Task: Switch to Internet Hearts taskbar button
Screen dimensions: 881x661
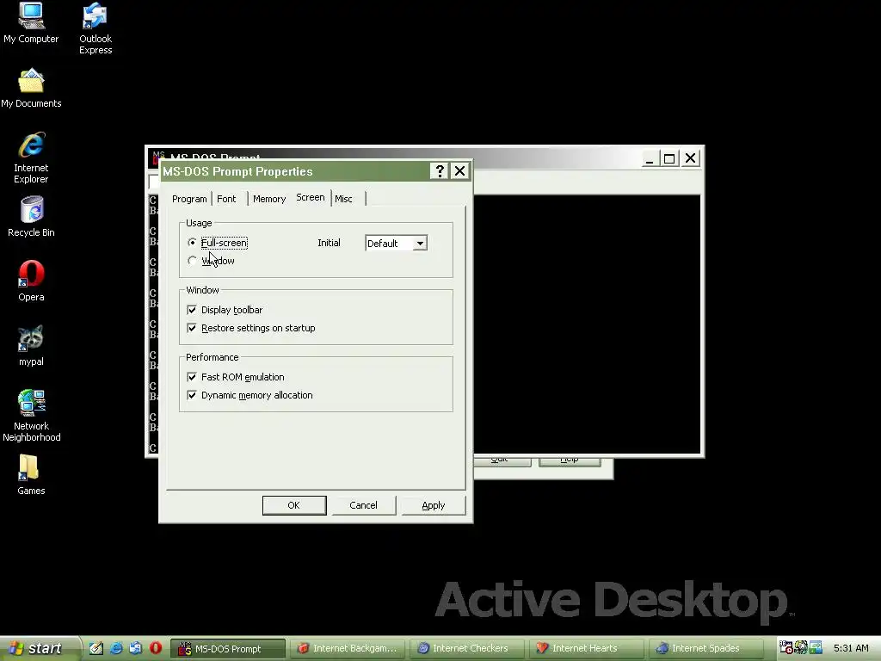Action: pyautogui.click(x=587, y=649)
